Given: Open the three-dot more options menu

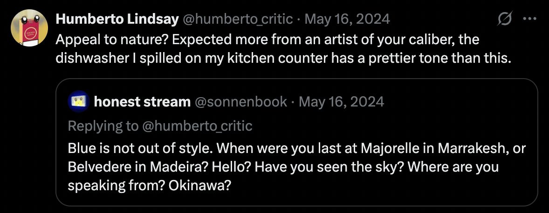Looking at the screenshot, I should click(x=529, y=19).
